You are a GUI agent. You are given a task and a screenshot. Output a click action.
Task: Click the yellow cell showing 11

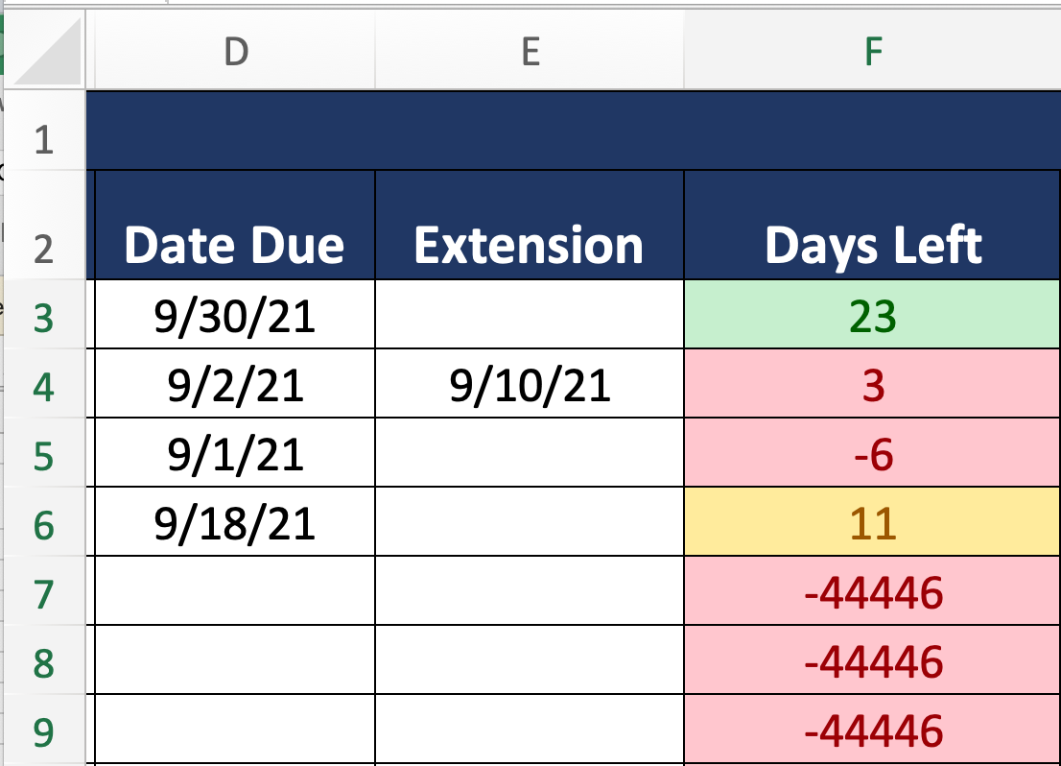point(872,524)
